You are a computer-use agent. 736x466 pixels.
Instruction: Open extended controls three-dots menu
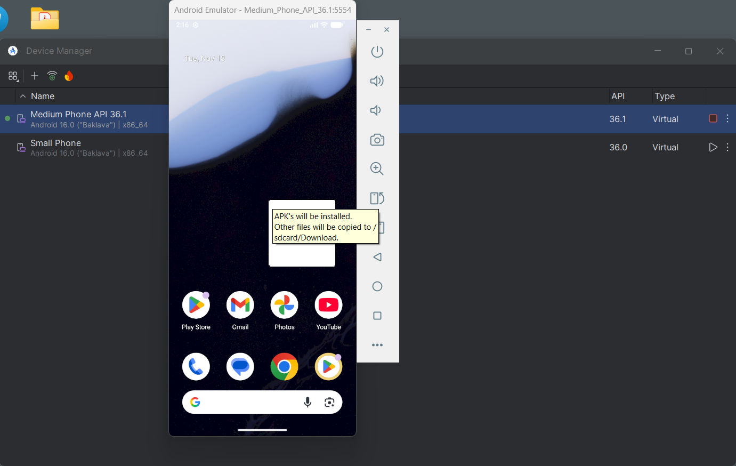pos(377,345)
